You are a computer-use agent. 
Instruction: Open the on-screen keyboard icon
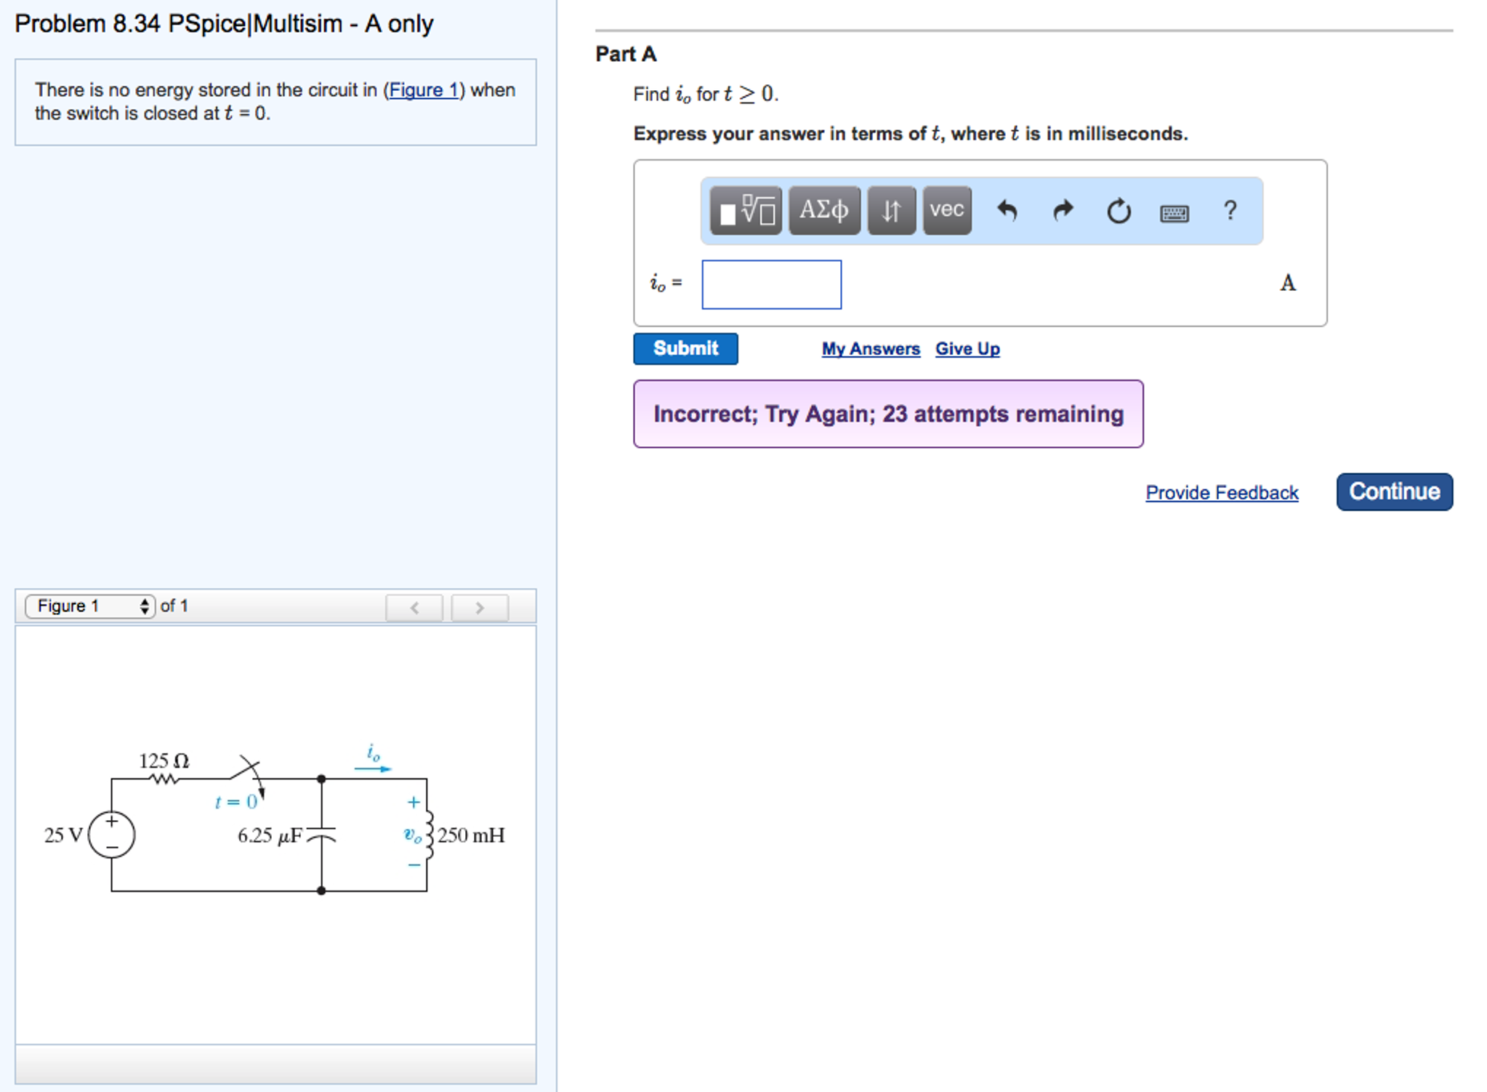point(1174,212)
